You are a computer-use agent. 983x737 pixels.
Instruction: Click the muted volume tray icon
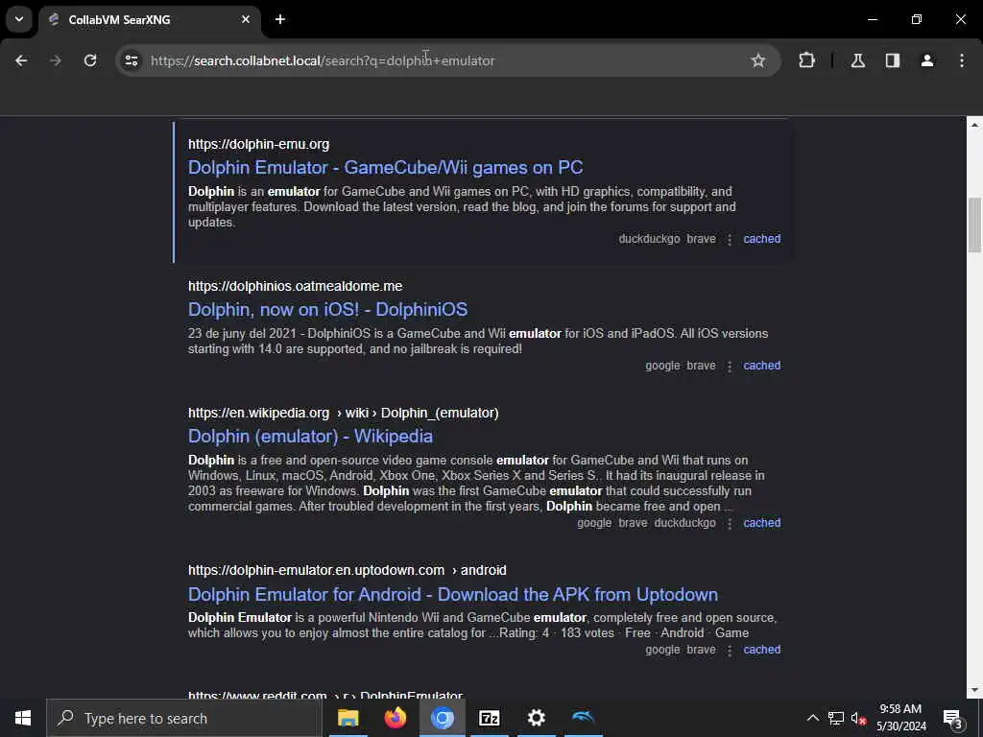(858, 718)
